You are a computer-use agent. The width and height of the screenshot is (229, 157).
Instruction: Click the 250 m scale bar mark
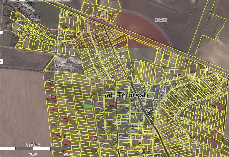point(33,154)
